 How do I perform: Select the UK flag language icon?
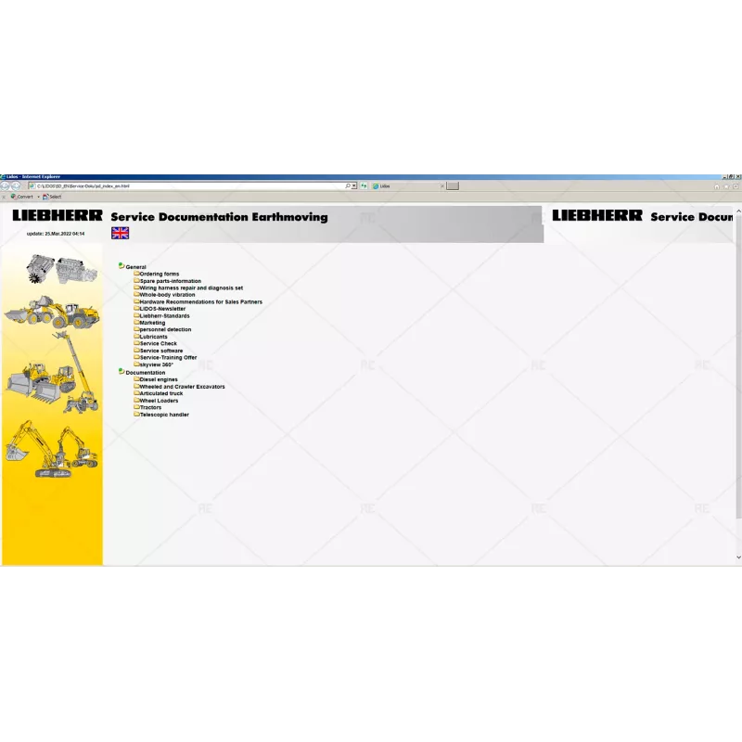(120, 233)
